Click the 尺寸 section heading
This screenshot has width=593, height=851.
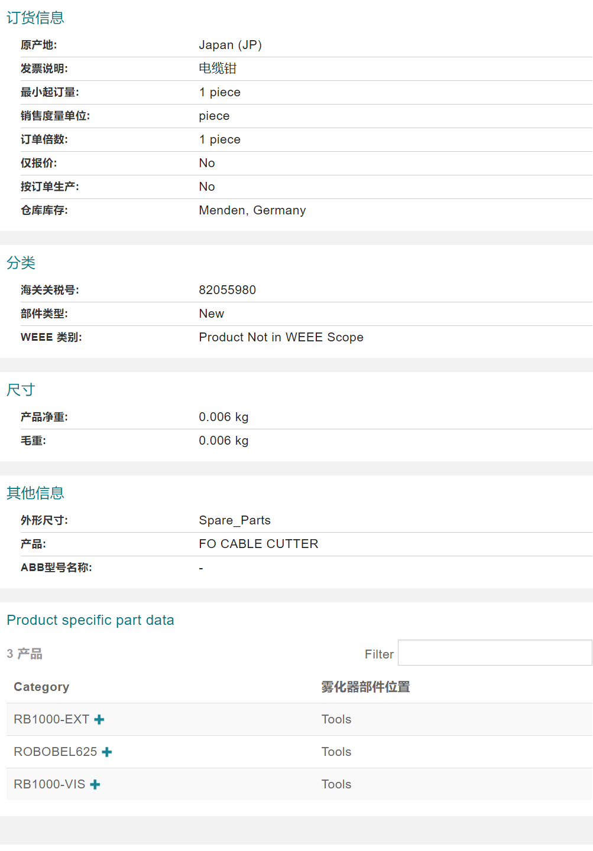point(21,390)
